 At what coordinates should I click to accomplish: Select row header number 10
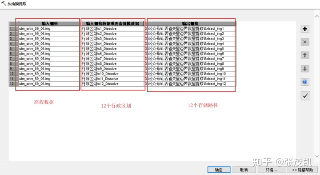pos(13,74)
